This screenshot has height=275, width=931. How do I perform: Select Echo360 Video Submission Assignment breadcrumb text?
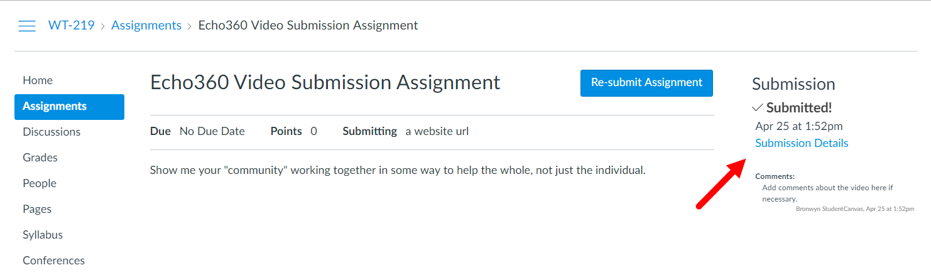click(x=308, y=26)
